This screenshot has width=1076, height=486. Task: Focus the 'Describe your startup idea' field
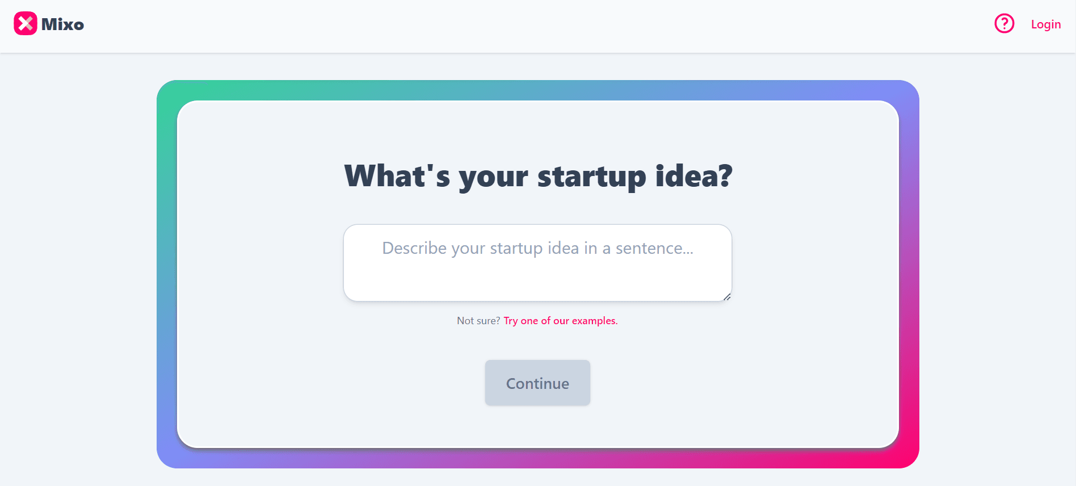[x=537, y=262]
